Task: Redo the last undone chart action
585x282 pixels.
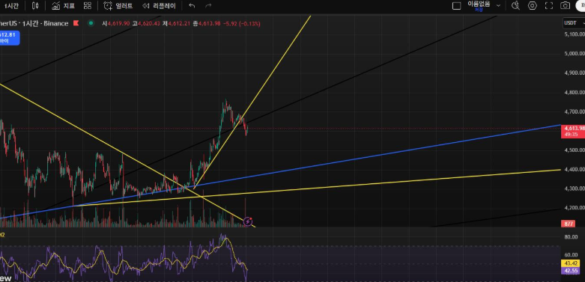Action: (208, 5)
